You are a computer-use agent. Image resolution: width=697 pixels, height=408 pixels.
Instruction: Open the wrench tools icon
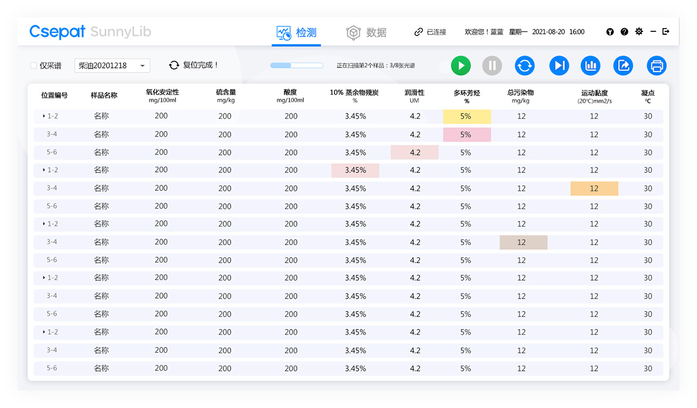pos(610,32)
